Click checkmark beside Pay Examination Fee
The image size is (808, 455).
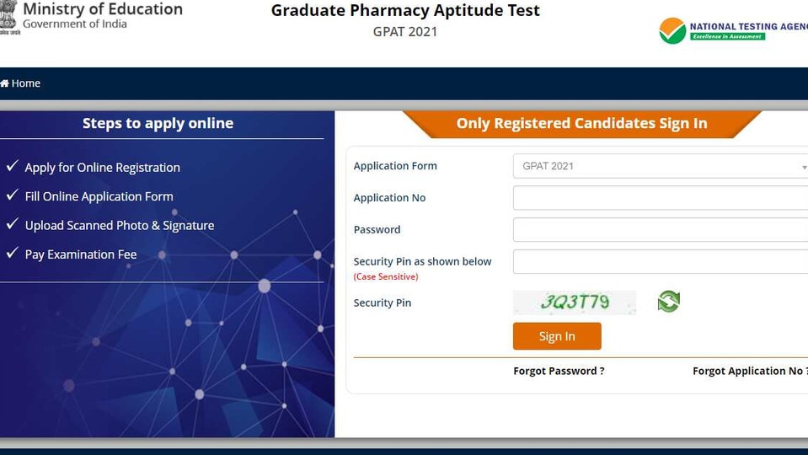tap(13, 253)
